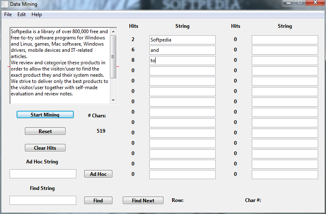Click the 'Row:' label

click(178, 200)
